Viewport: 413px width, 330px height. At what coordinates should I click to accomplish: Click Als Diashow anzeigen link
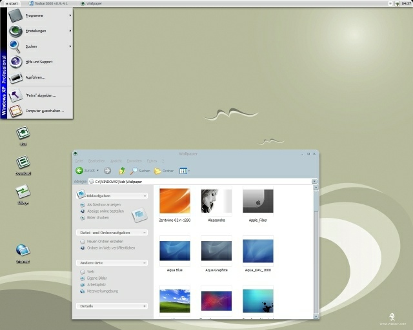104,205
